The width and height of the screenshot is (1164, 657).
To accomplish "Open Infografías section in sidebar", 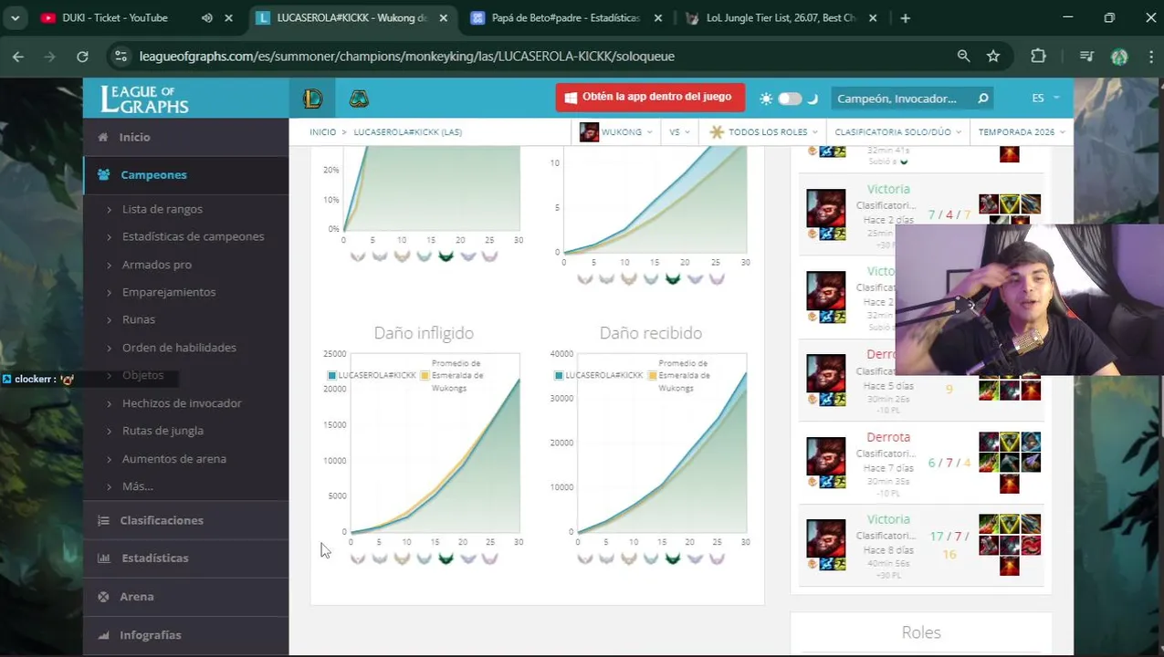I will click(186, 634).
